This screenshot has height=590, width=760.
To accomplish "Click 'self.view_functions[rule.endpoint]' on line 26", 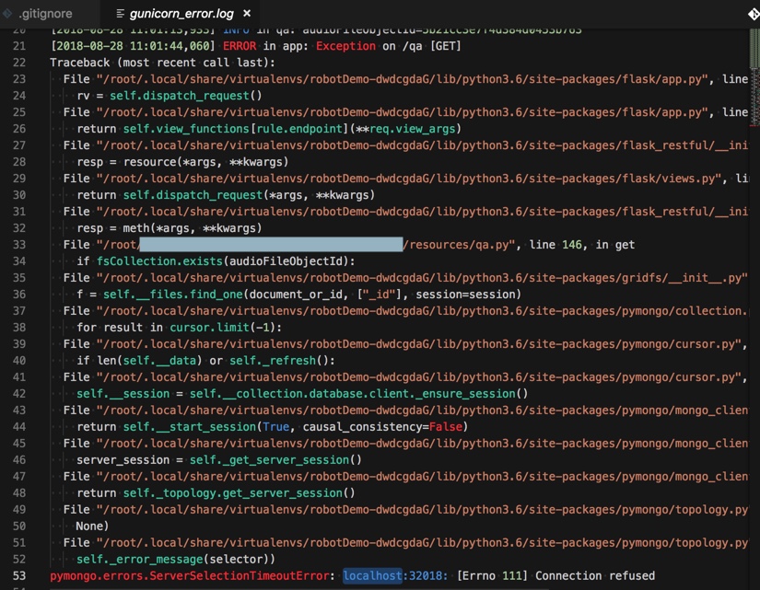I will point(236,129).
